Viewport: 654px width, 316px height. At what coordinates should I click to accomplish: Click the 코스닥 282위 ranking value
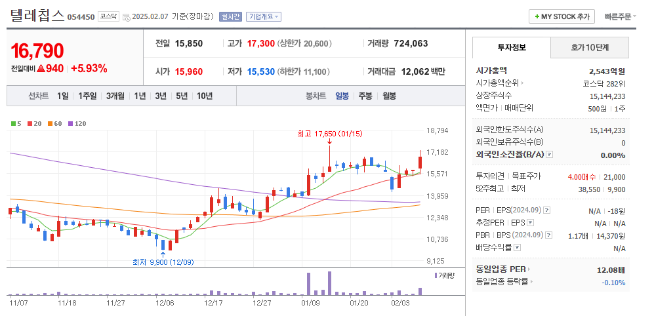604,83
